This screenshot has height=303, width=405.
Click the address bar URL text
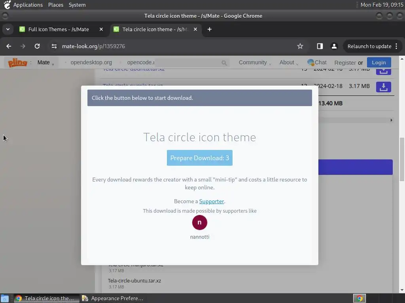93,46
